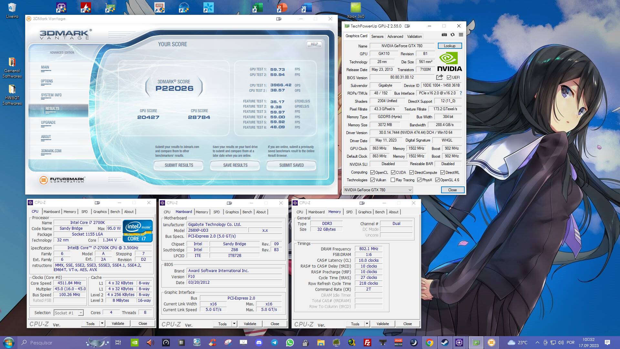Open the Bench tab in Memory CPU-Z window

(380, 212)
